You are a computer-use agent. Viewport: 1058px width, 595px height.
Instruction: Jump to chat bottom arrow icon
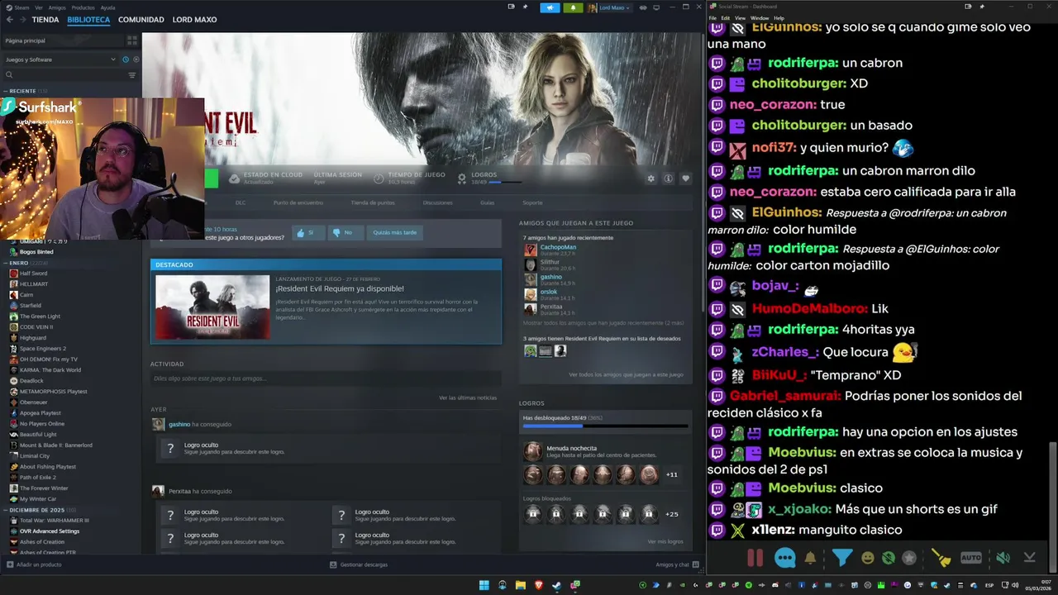(1030, 558)
